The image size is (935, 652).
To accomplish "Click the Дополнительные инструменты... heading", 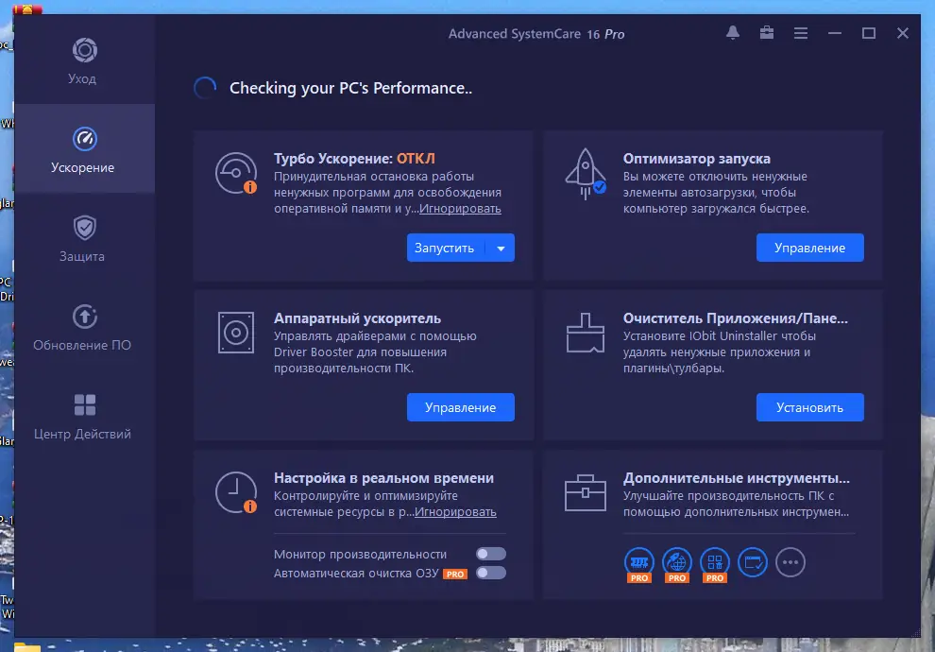I will (x=737, y=478).
